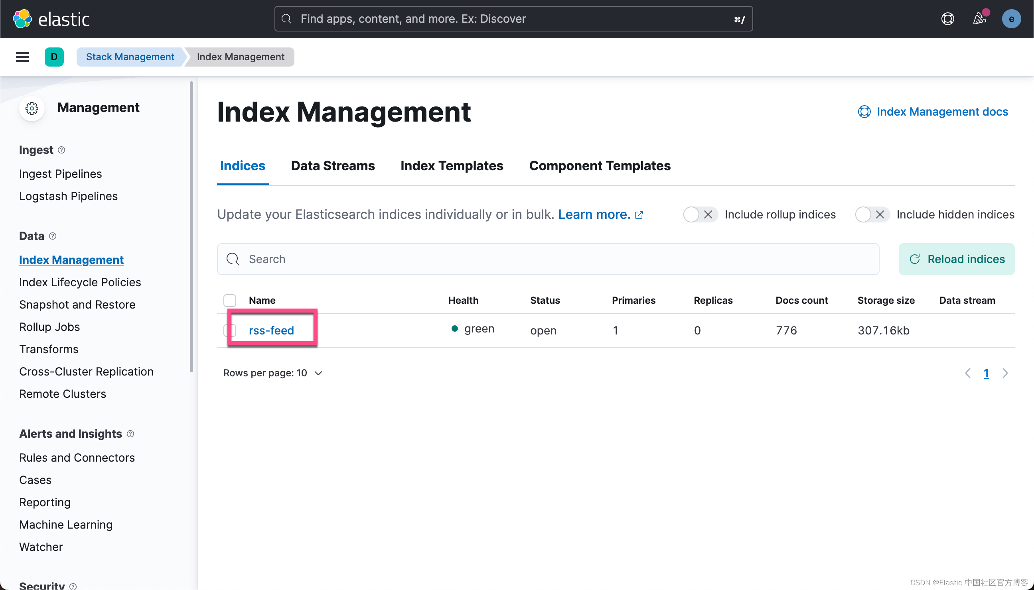Click the user avatar labeled e
The image size is (1034, 590).
(x=1012, y=18)
